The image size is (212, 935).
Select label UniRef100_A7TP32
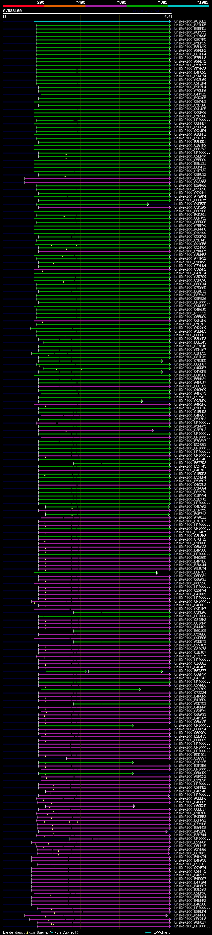pyautogui.click(x=190, y=258)
